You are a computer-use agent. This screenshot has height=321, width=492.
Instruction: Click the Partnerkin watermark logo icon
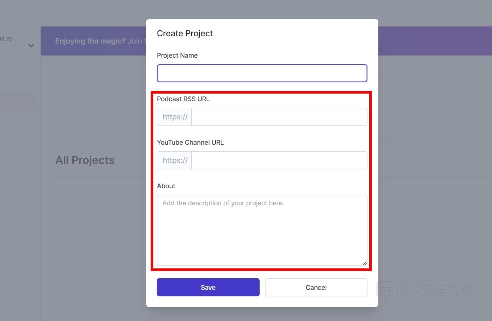click(x=386, y=290)
